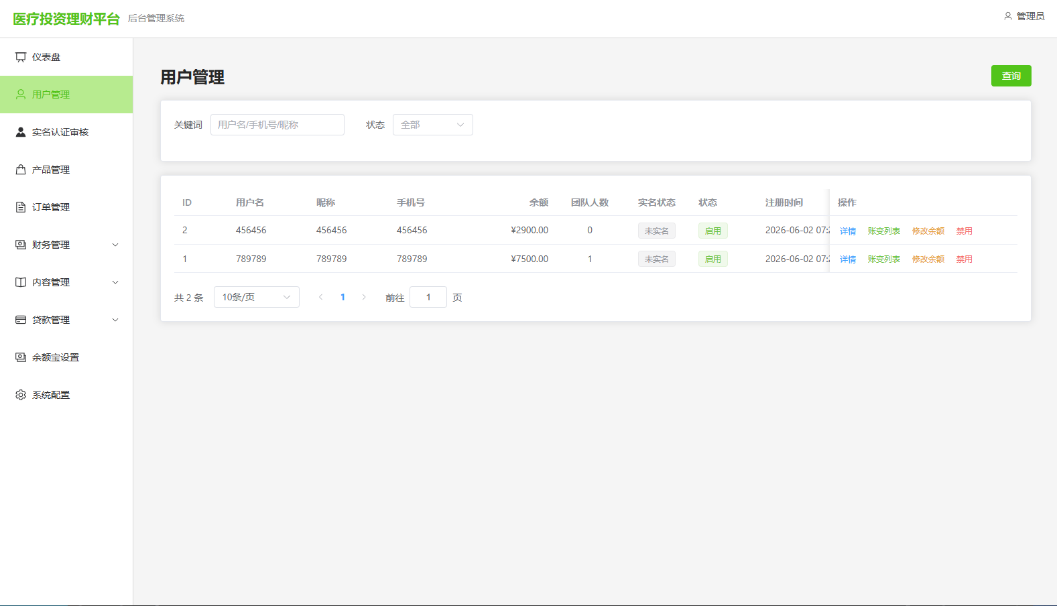Expand the 内容管理 submenu chevron
The width and height of the screenshot is (1057, 606).
115,282
